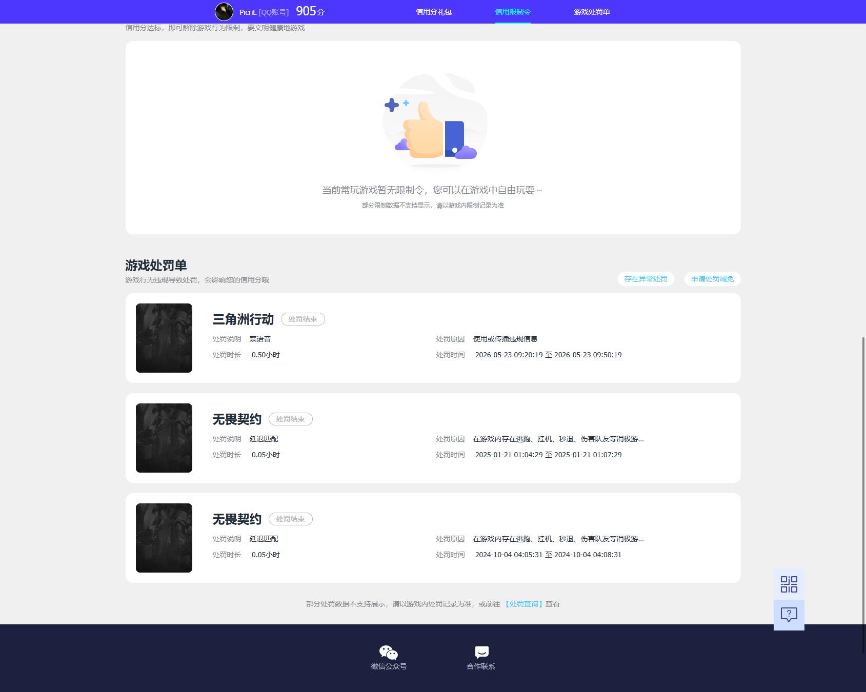Click the 2025-01-21 penalty time range
866x692 pixels.
coord(548,455)
